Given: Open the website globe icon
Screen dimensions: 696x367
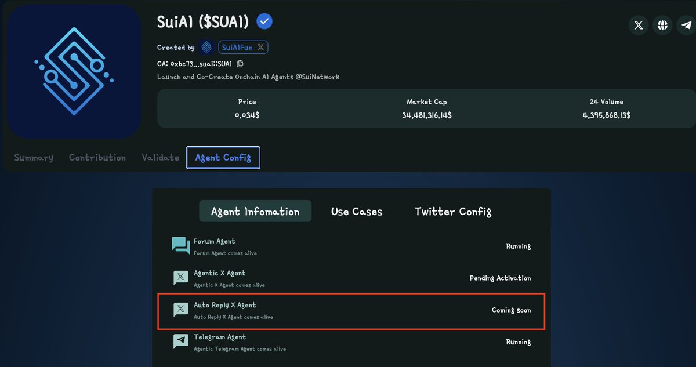Looking at the screenshot, I should click(662, 25).
